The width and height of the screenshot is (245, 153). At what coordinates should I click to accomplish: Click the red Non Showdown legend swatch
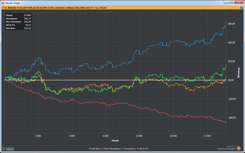(x=103, y=148)
